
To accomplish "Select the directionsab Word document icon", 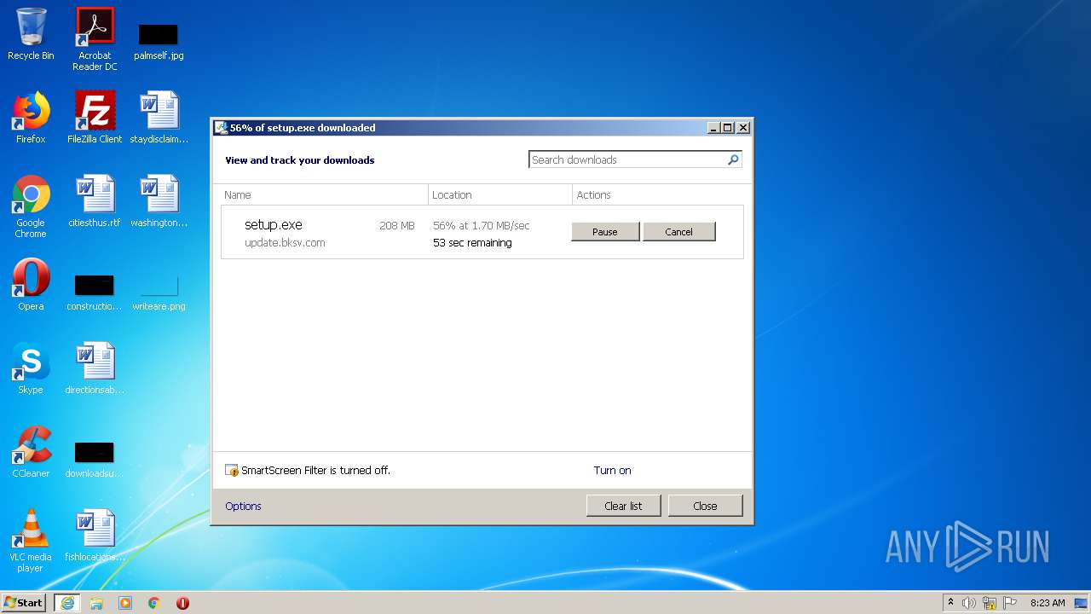I will [x=95, y=368].
